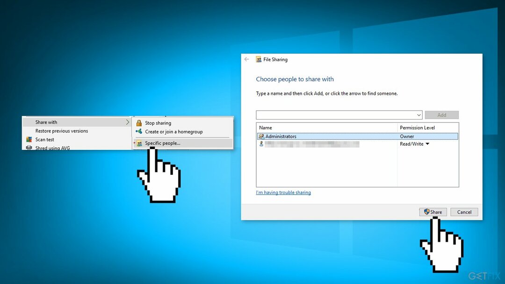The width and height of the screenshot is (505, 284).
Task: Expand the Share with submenu arrow
Action: click(x=128, y=122)
